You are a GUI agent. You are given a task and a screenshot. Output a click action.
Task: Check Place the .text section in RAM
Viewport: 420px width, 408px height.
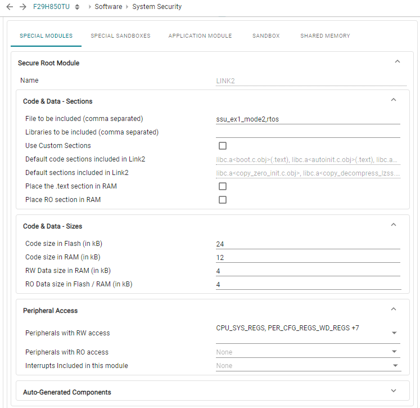tap(223, 186)
